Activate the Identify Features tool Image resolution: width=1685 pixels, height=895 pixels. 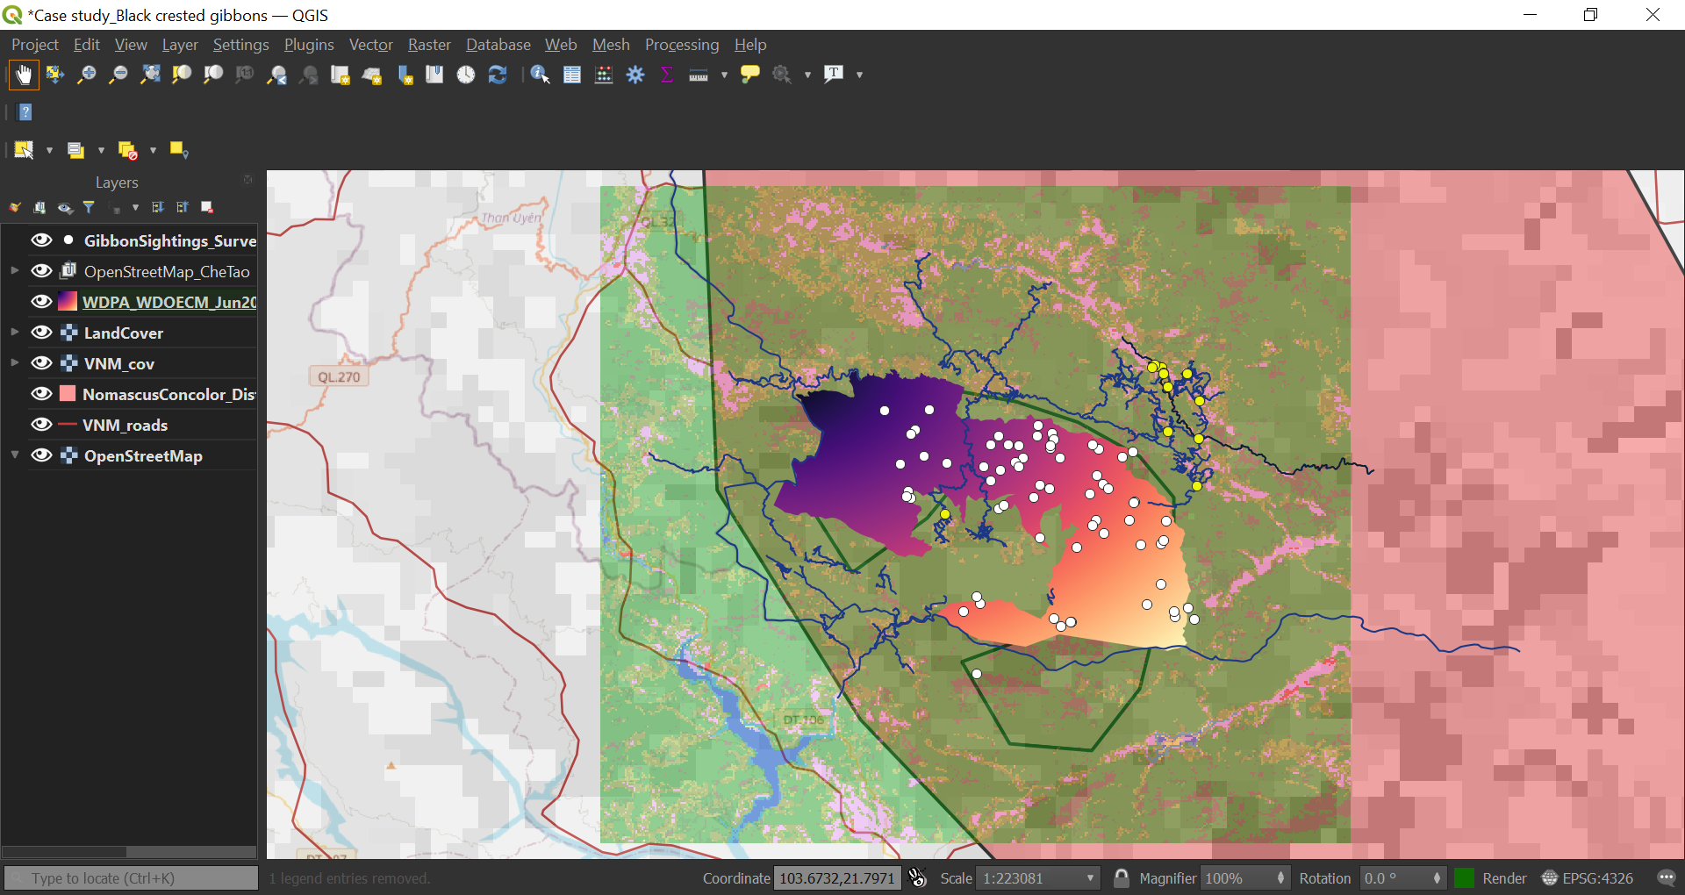[540, 75]
